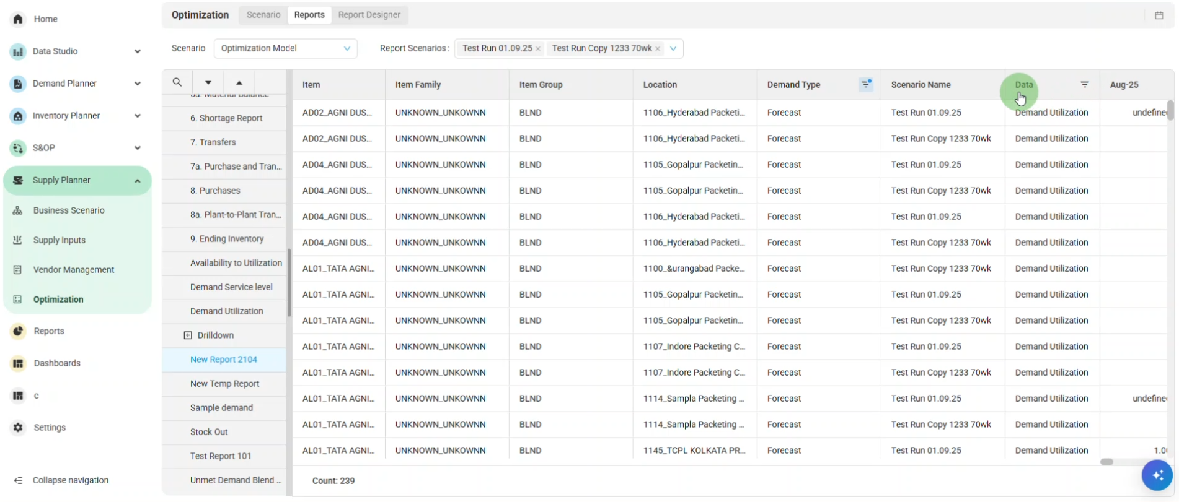Click the Business Scenario icon

tap(17, 210)
